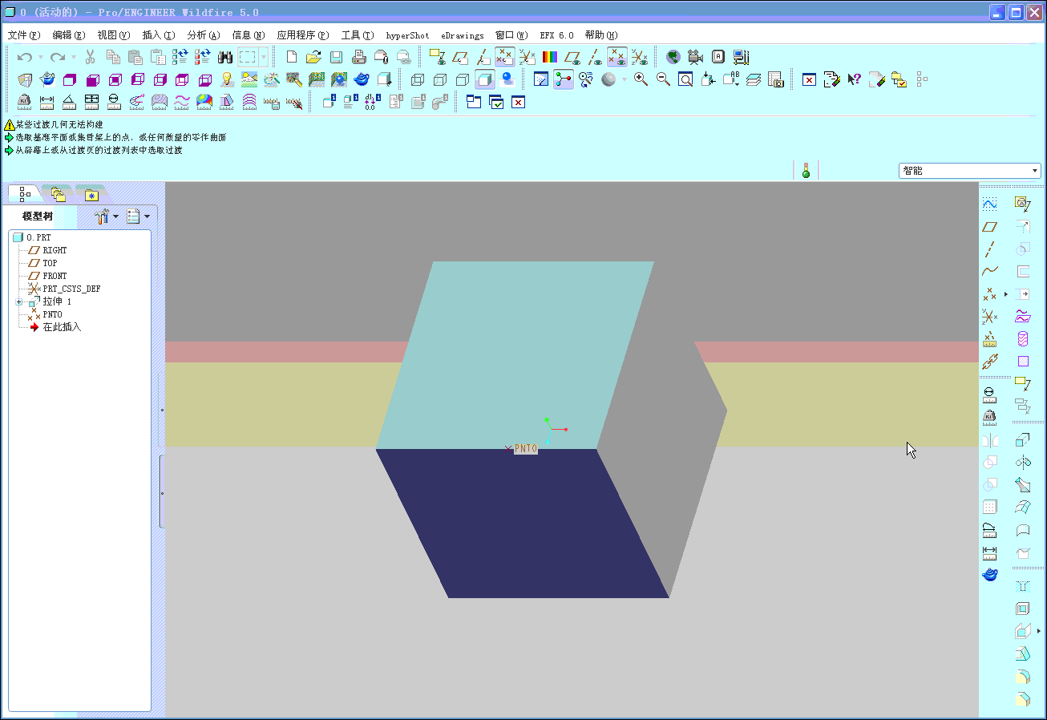
Task: Create a datum axis
Action: tap(989, 249)
